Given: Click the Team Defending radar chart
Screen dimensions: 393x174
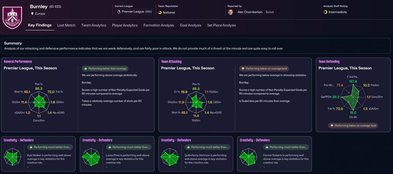Looking at the screenshot, I should tap(353, 98).
